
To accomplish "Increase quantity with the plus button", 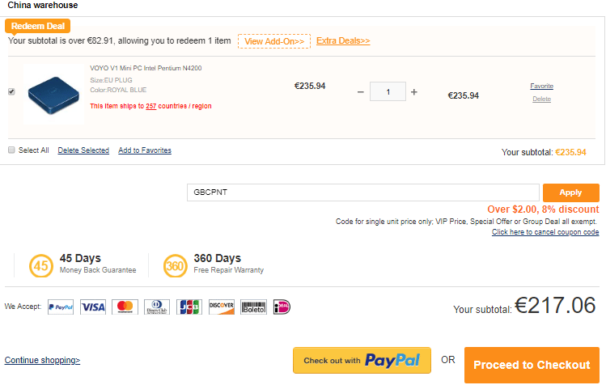I will (414, 92).
